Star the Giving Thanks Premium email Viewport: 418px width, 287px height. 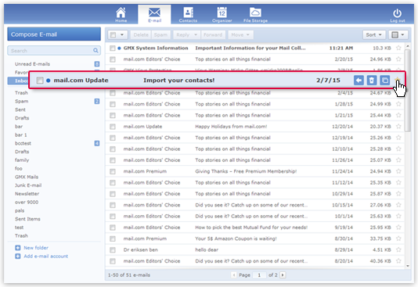[398, 171]
